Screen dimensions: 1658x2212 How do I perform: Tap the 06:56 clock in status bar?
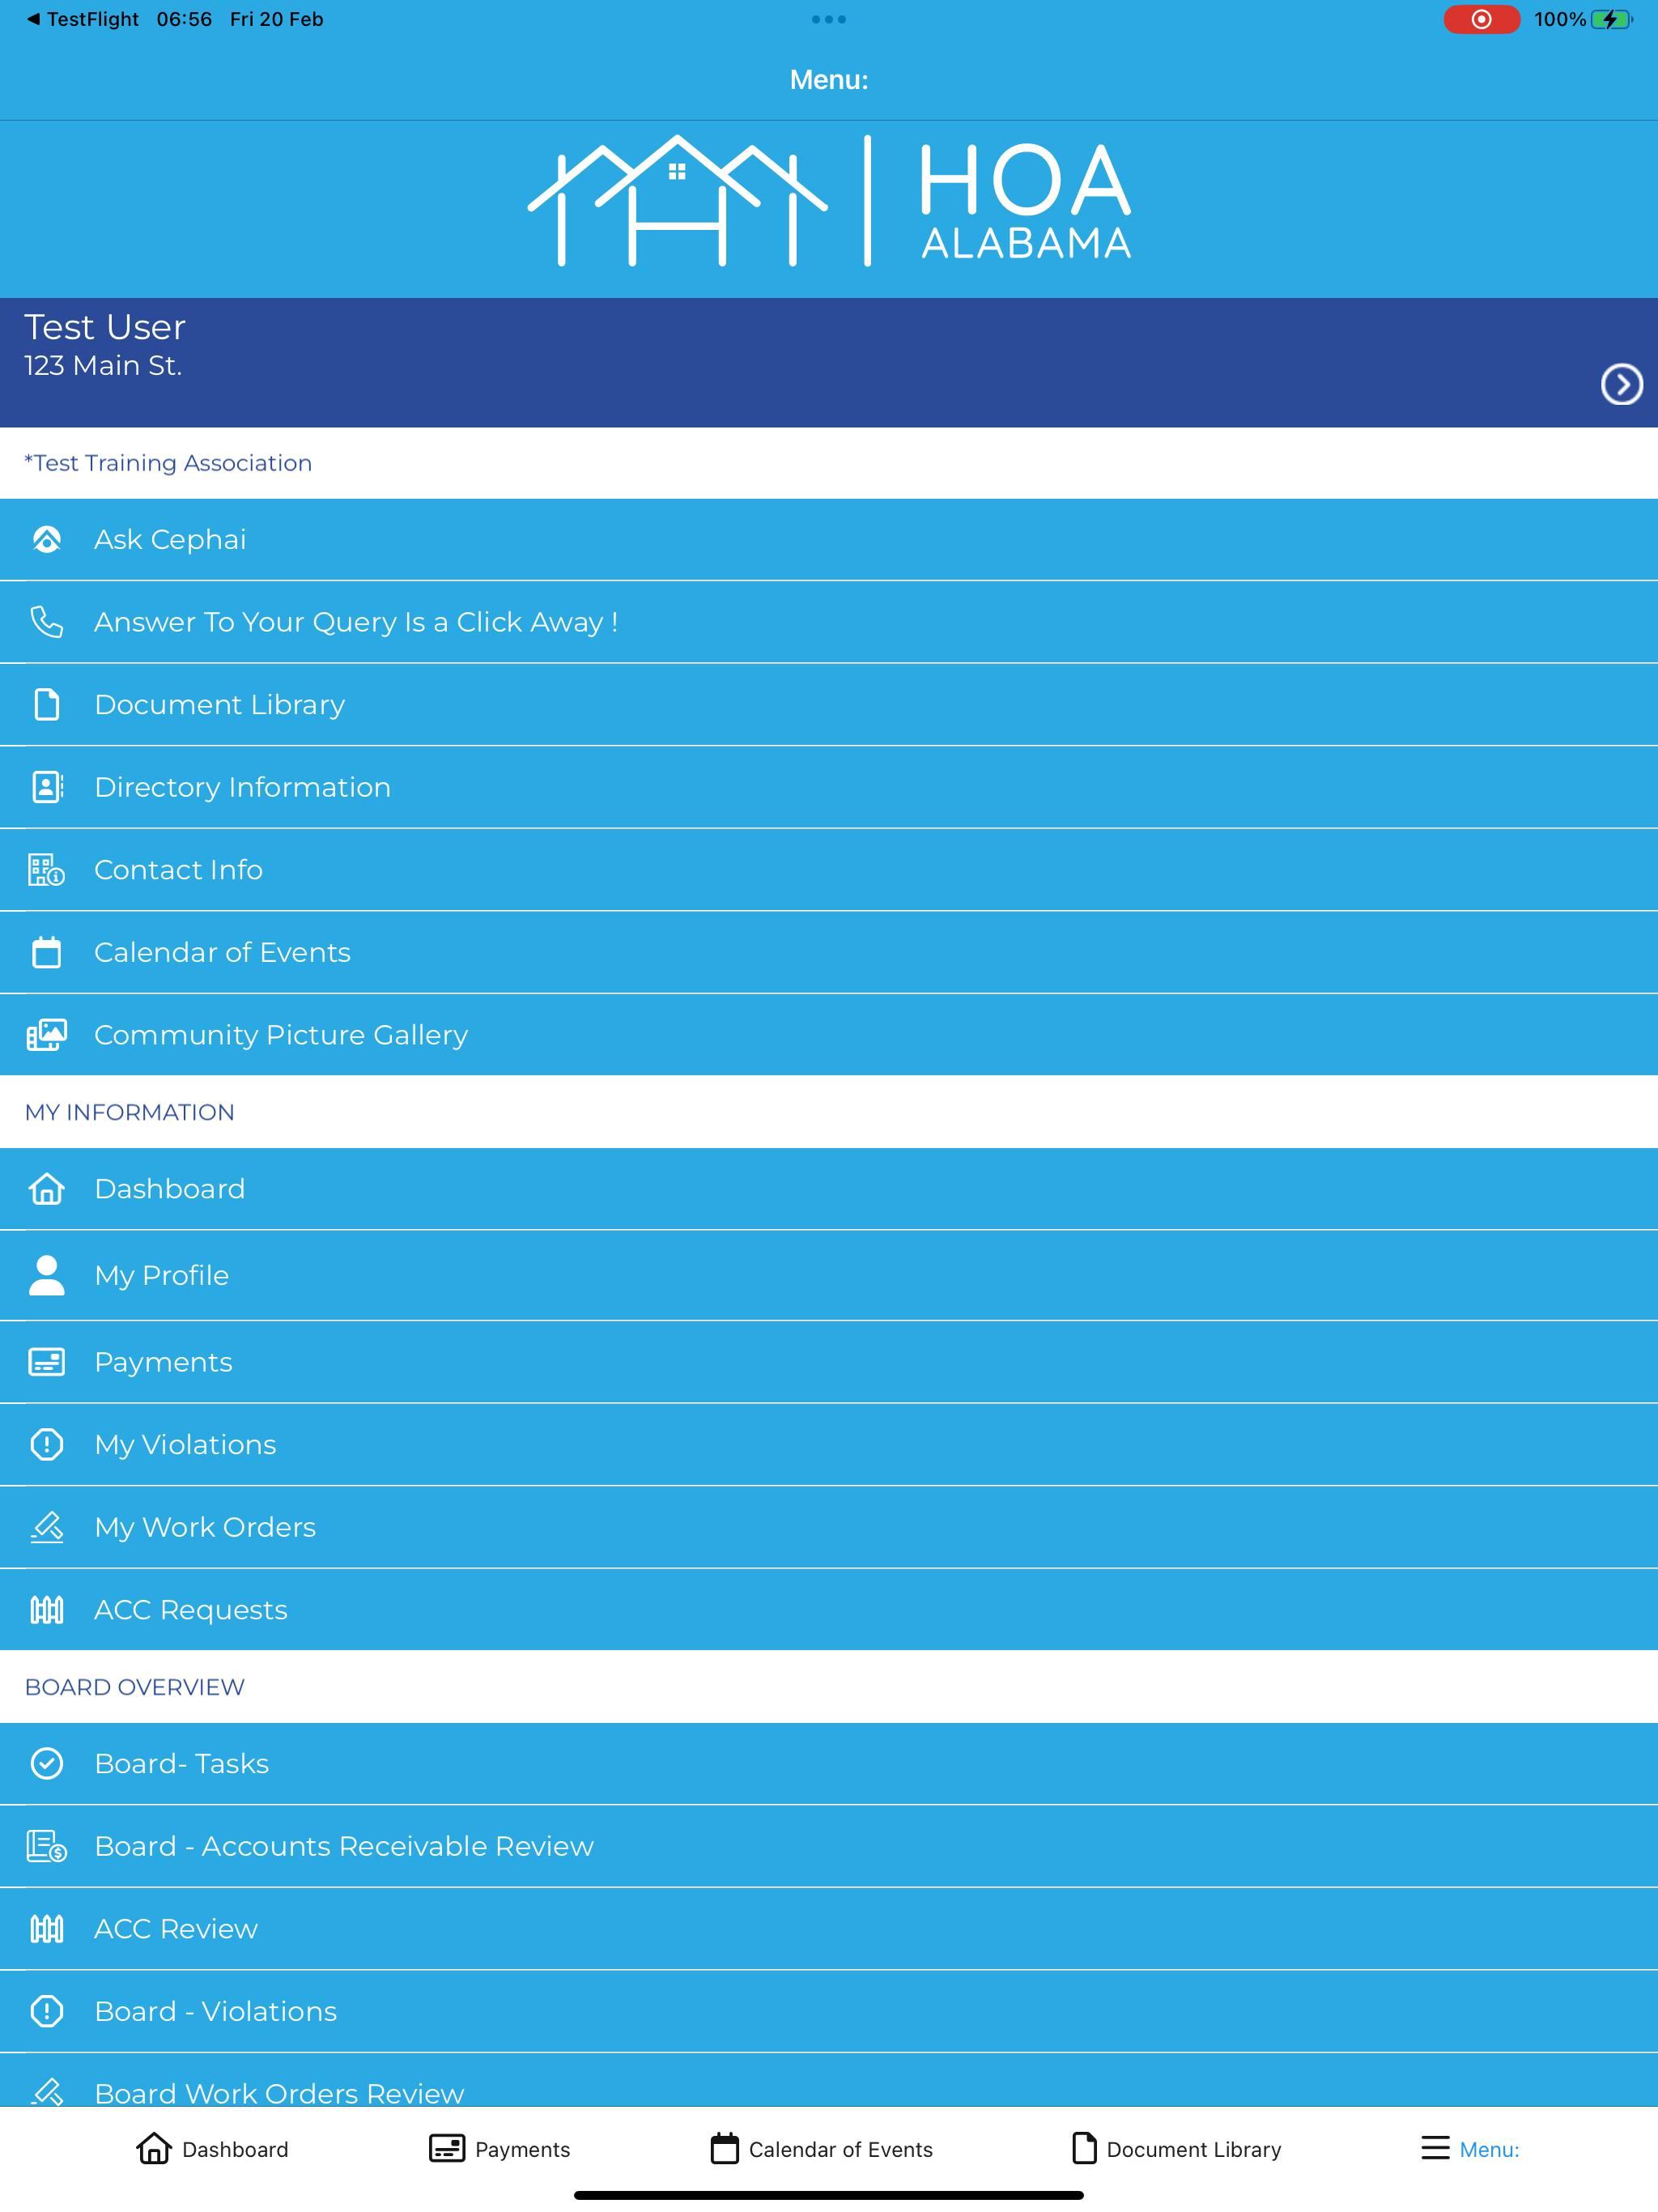click(x=184, y=19)
